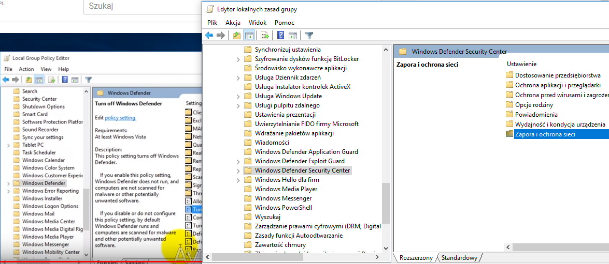Switch to the Rozszerzony tab
This screenshot has width=609, height=264.
[416, 257]
